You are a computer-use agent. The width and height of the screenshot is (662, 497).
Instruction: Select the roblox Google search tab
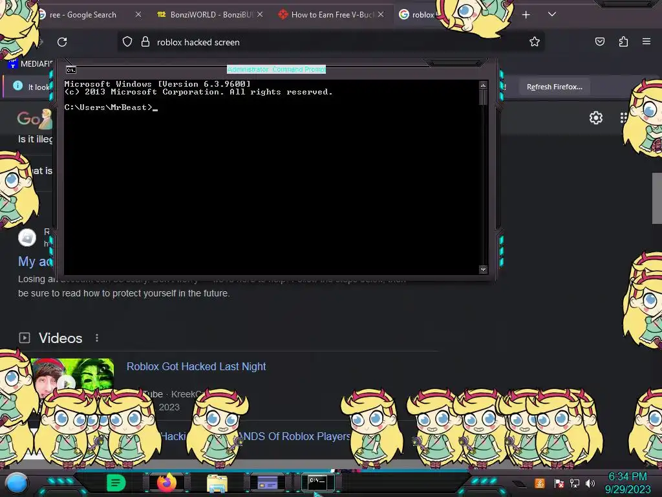(418, 15)
